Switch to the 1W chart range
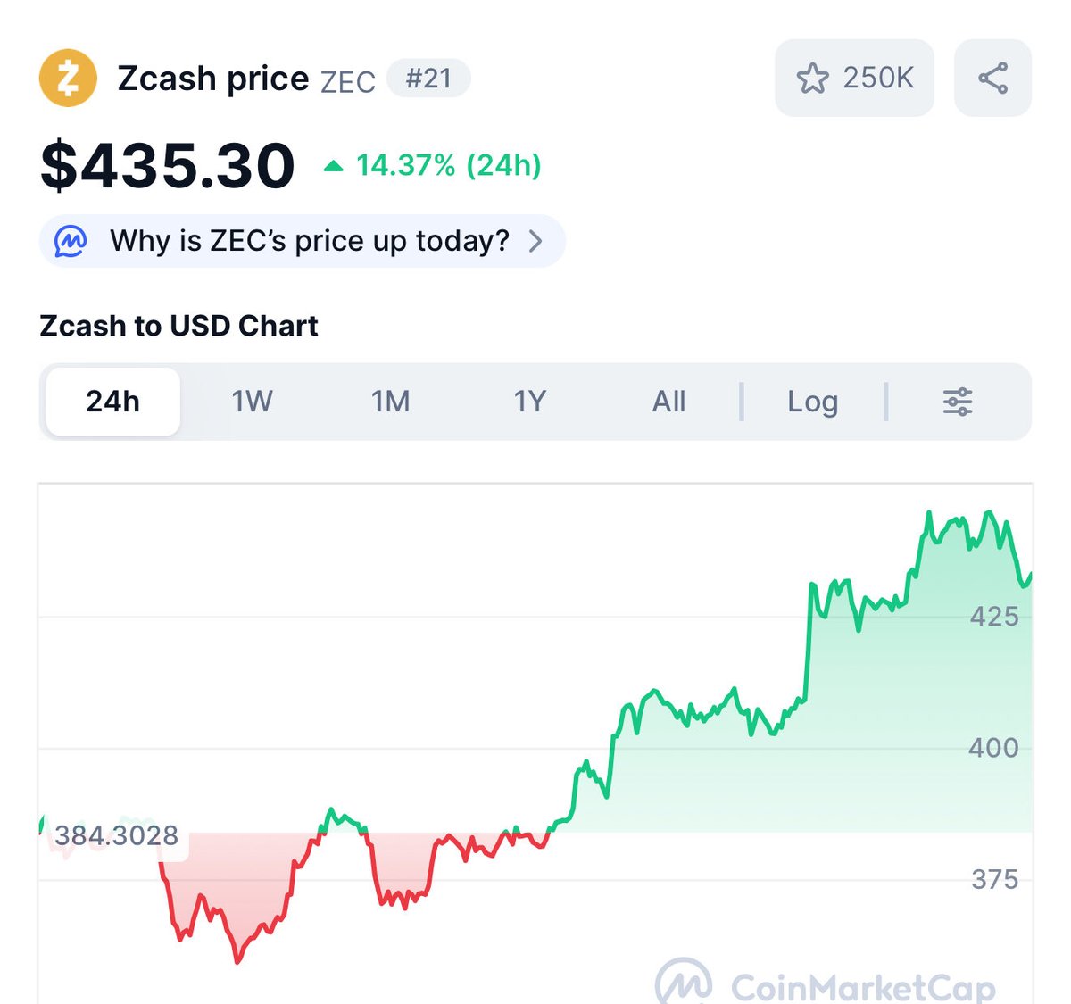 252,402
